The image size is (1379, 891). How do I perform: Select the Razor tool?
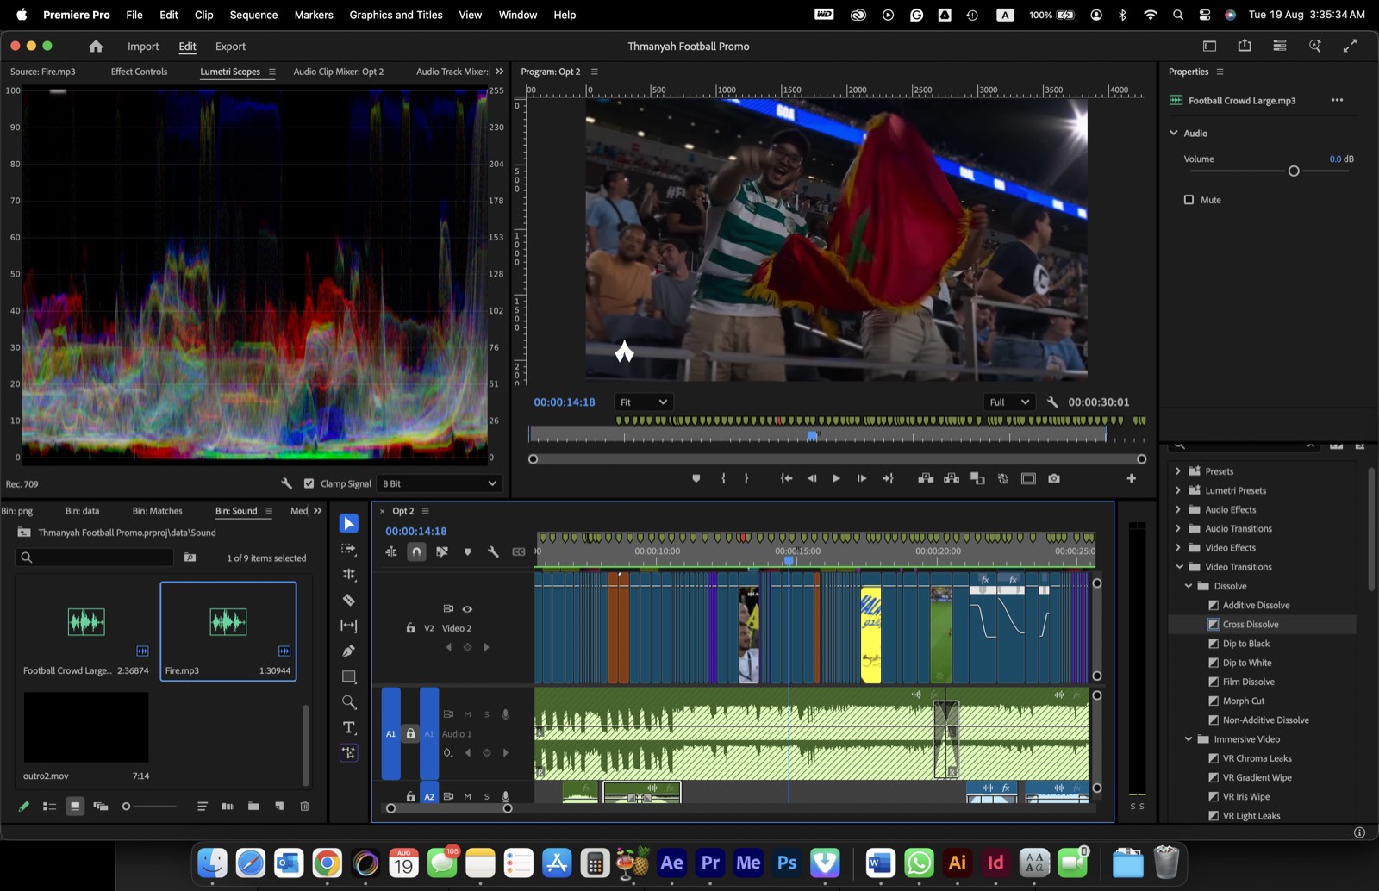pyautogui.click(x=348, y=600)
